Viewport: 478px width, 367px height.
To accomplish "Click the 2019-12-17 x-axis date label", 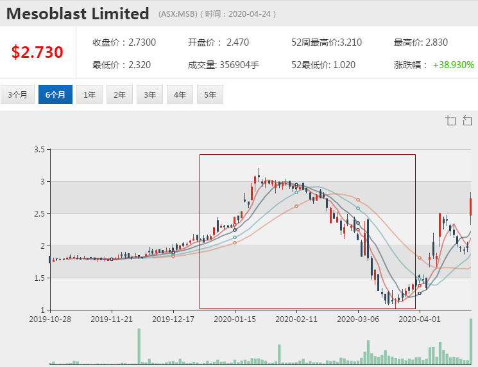I will click(173, 319).
